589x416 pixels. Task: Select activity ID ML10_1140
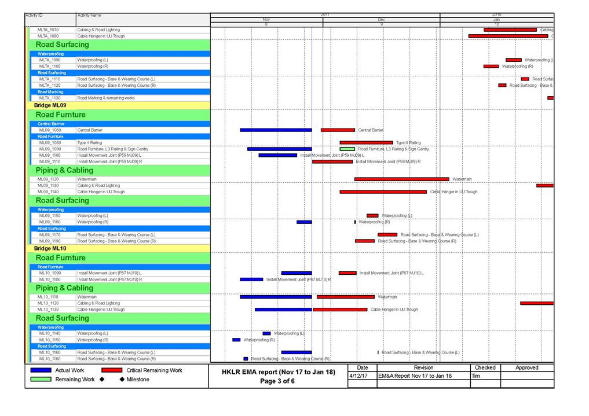point(50,333)
